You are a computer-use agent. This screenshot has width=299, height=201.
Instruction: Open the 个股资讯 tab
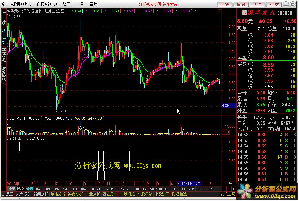point(162,194)
